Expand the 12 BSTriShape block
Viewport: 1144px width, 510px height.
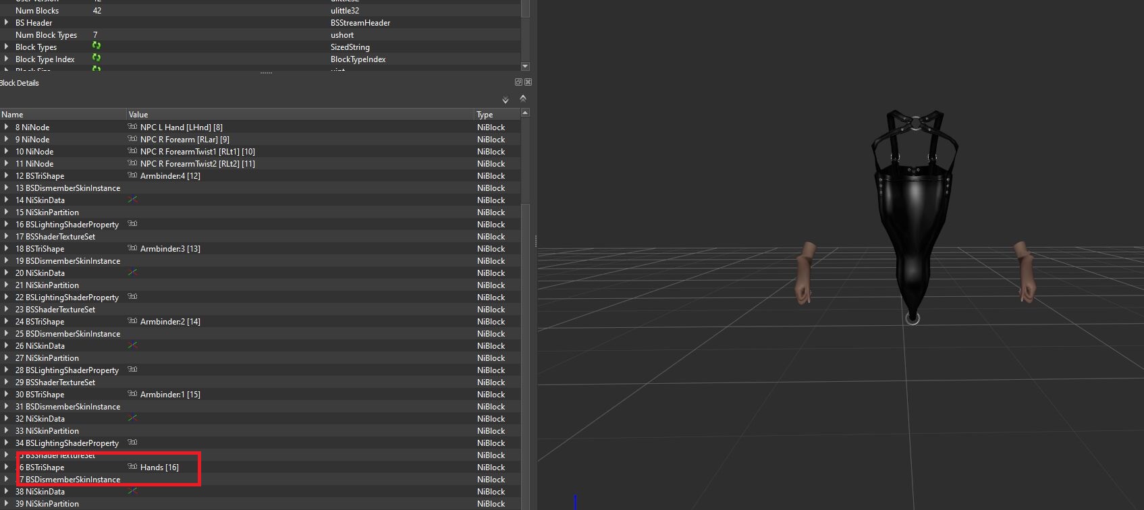7,175
